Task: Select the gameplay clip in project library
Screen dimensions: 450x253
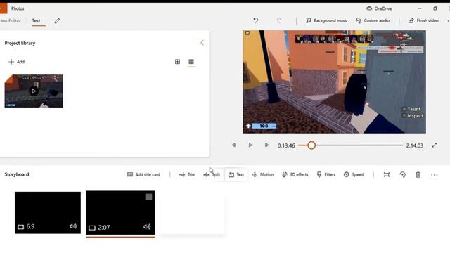Action: 34,91
